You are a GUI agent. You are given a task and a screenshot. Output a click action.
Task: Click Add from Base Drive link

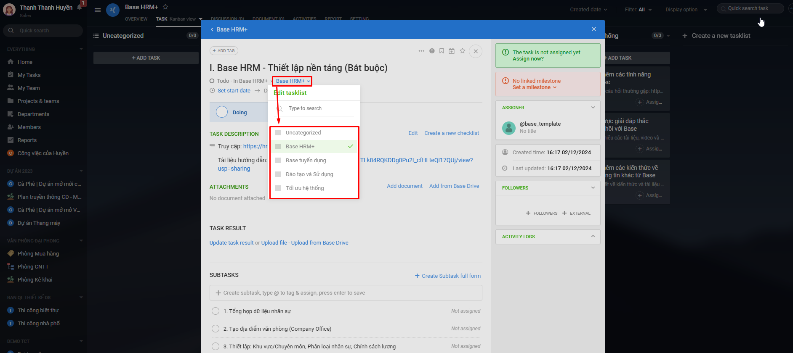click(x=454, y=186)
